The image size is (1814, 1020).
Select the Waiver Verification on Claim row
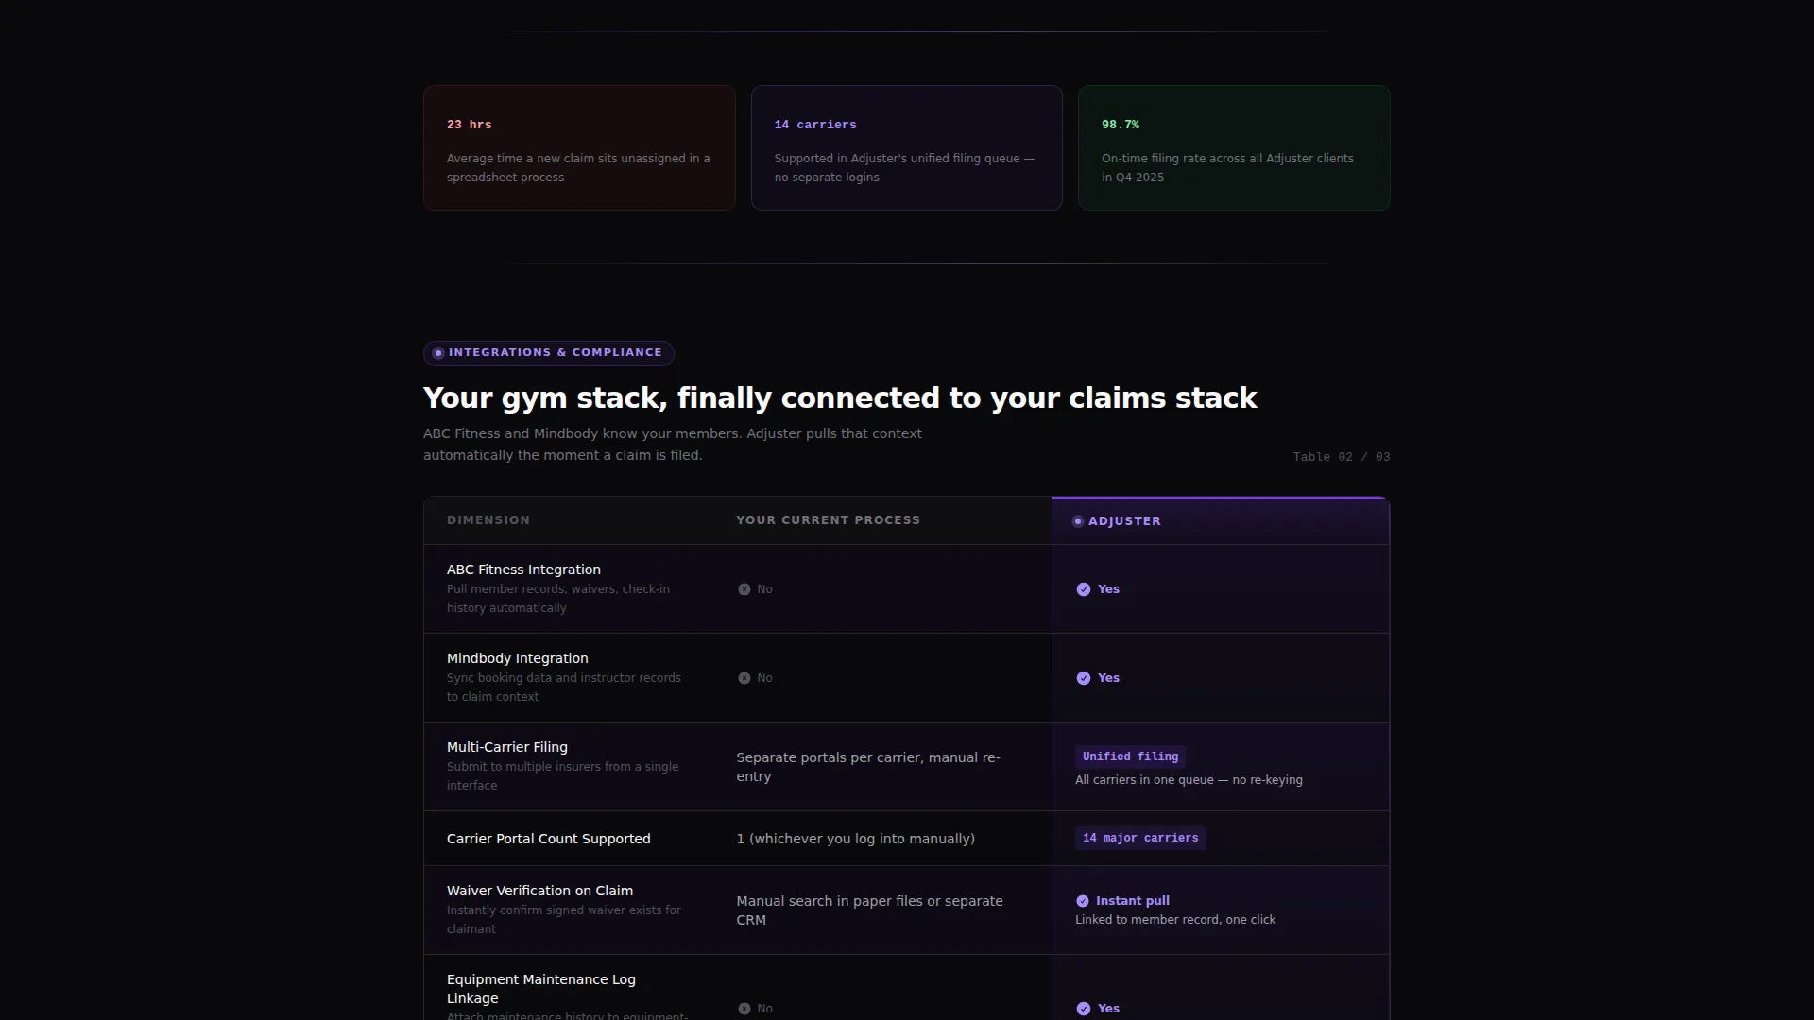tap(907, 910)
